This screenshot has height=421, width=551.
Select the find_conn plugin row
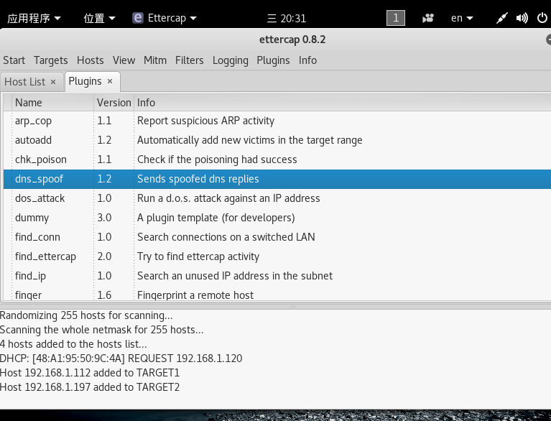coord(277,237)
